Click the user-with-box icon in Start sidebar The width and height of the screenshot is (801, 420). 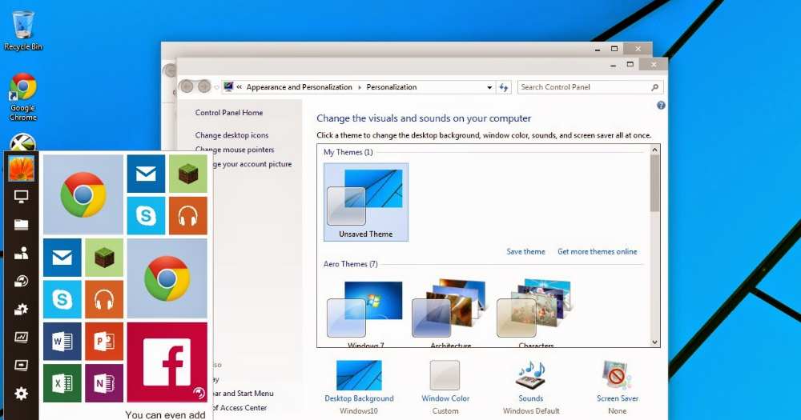pyautogui.click(x=21, y=253)
